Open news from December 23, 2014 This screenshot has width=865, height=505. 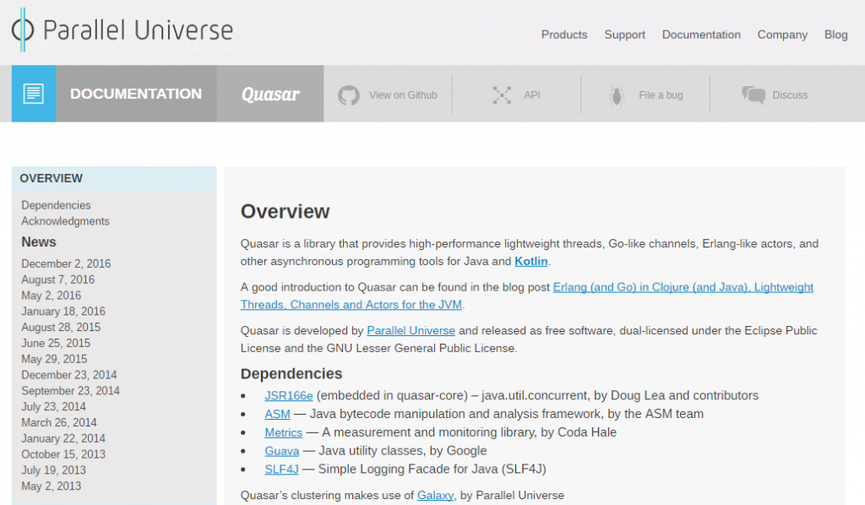(69, 375)
